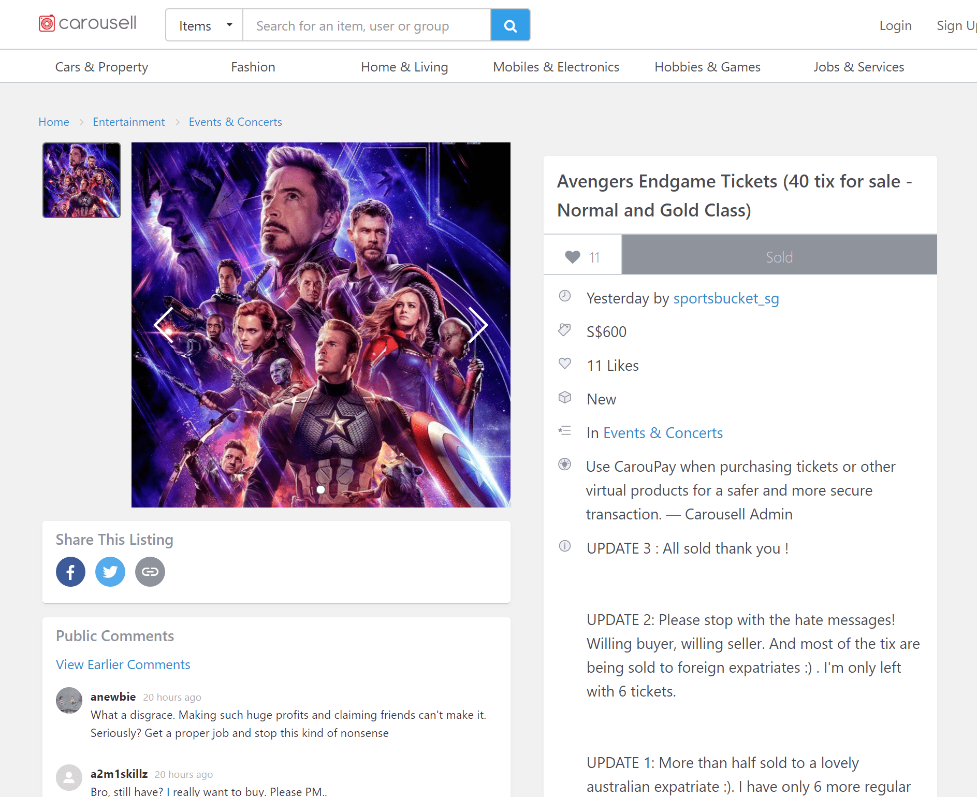Open Cars & Property category
Viewport: 977px width, 797px height.
click(101, 67)
